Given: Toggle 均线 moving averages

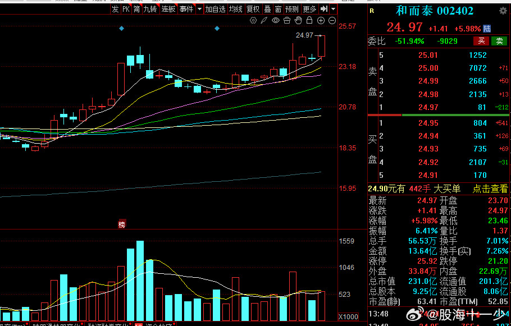Looking at the screenshot, I should 235,9.
